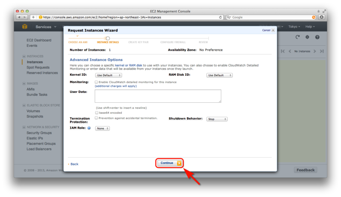Screen dimensions: 341x197
Task: Enable CloudWatch detailed monitoring checkbox
Action: pyautogui.click(x=96, y=82)
